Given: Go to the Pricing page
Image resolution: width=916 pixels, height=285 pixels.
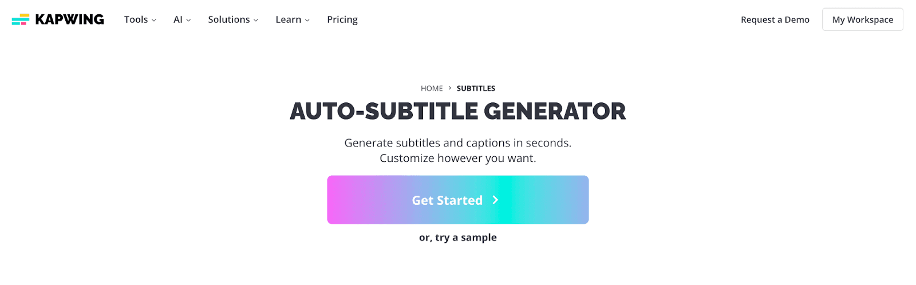Looking at the screenshot, I should 342,19.
